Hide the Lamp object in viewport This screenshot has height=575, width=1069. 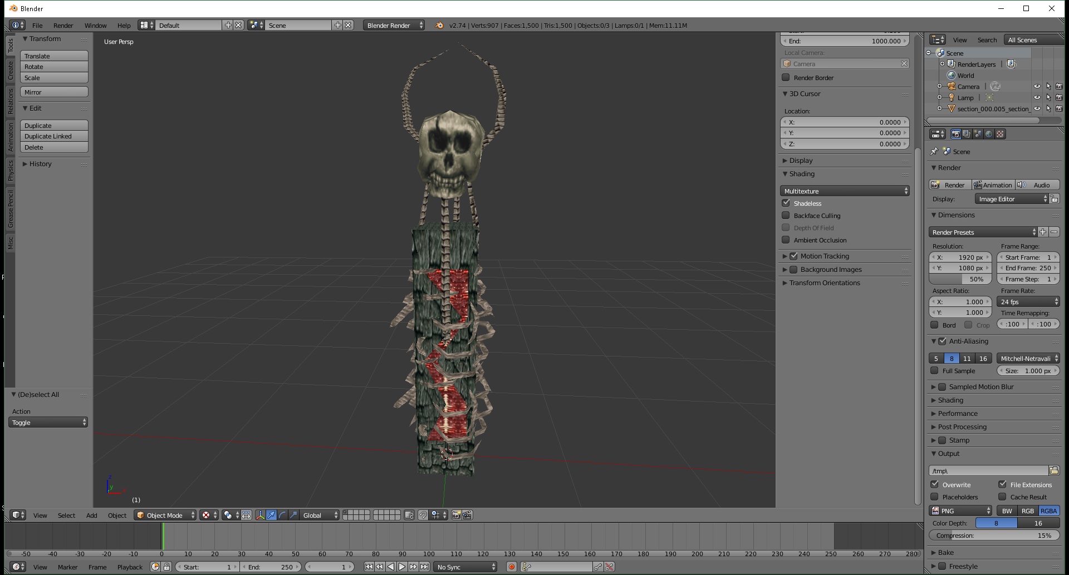[x=1037, y=97]
